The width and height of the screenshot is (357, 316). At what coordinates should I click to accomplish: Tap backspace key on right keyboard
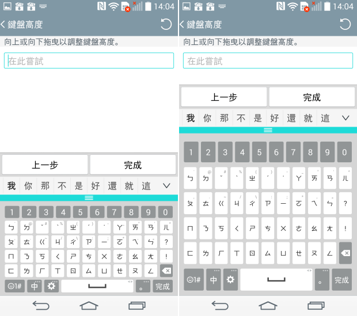[x=345, y=253]
